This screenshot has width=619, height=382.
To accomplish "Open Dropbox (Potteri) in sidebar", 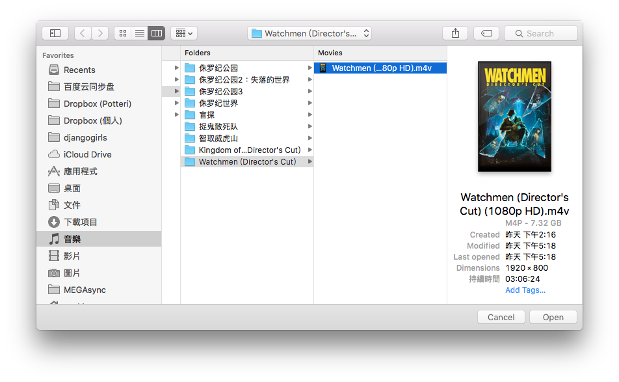I will coord(99,104).
